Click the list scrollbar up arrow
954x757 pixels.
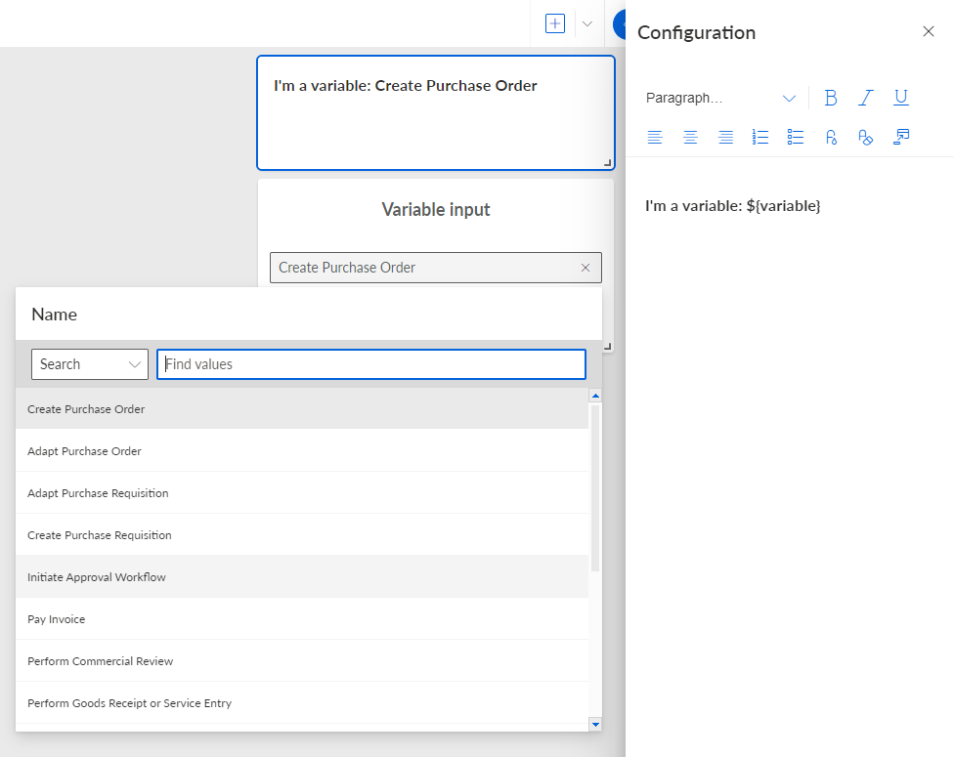(x=595, y=396)
